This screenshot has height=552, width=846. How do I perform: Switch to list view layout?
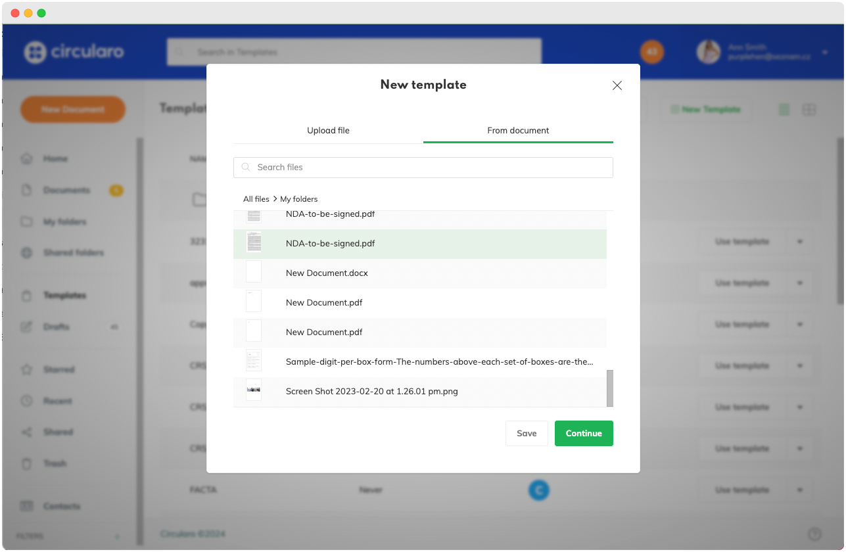coord(784,110)
